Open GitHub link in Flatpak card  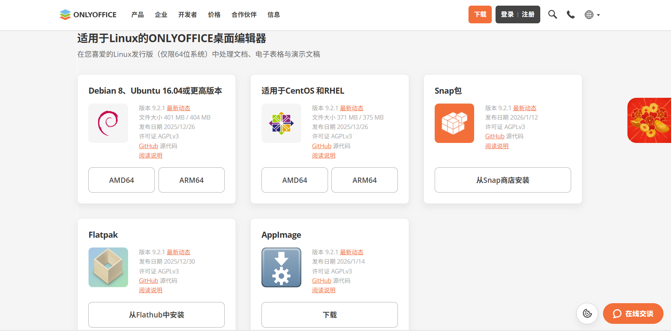click(148, 281)
